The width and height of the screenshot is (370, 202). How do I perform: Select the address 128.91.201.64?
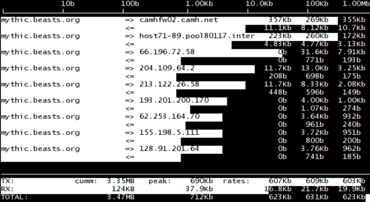[170, 148]
